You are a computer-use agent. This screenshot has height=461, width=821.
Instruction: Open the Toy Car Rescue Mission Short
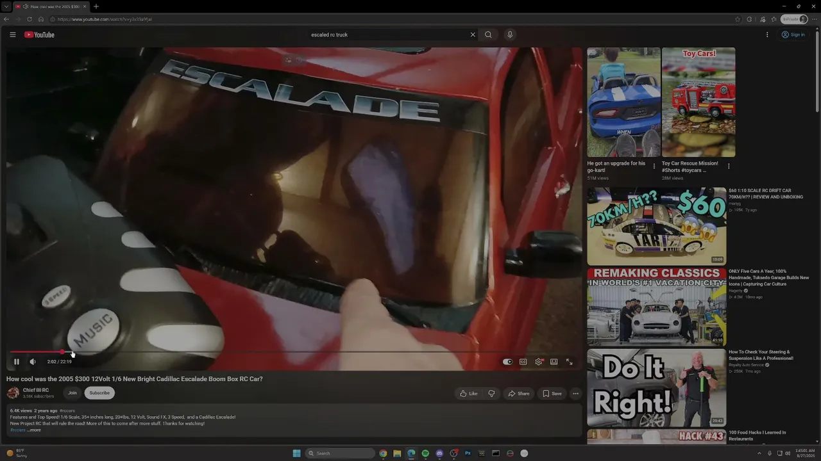pyautogui.click(x=698, y=102)
